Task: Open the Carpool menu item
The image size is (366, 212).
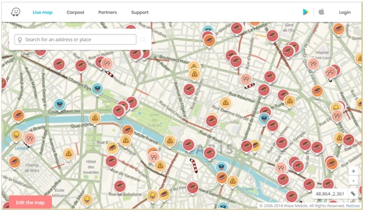Action: coord(76,12)
